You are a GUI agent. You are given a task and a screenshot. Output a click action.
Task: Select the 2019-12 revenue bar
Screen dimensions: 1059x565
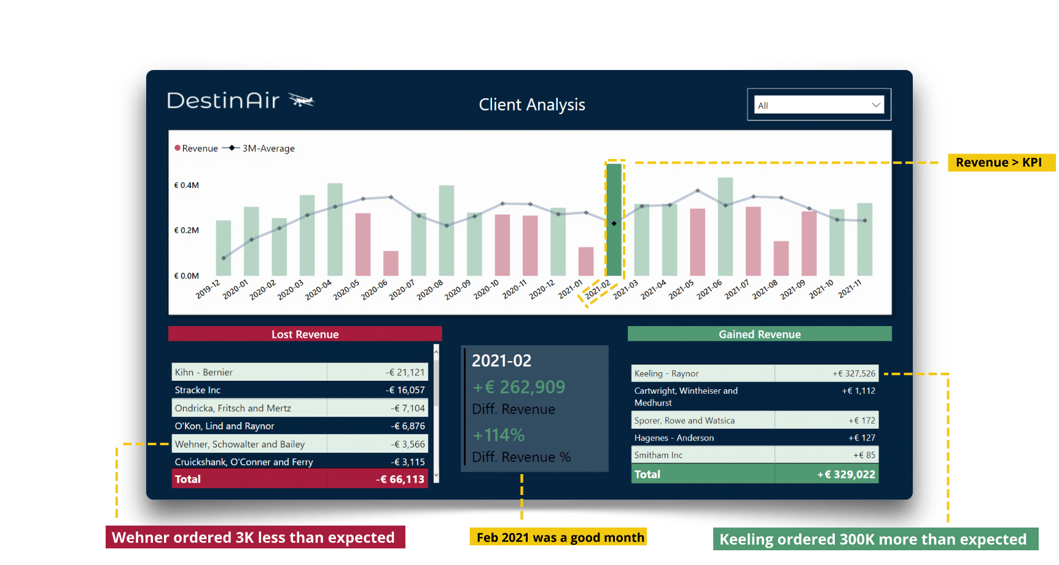coord(224,248)
